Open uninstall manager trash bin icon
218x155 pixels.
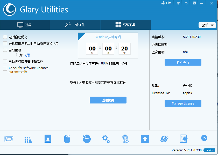tap(125, 139)
